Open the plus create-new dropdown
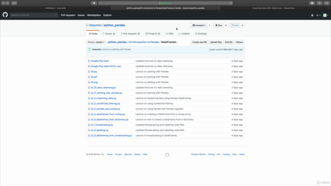The width and height of the screenshot is (331, 186). tap(319, 15)
